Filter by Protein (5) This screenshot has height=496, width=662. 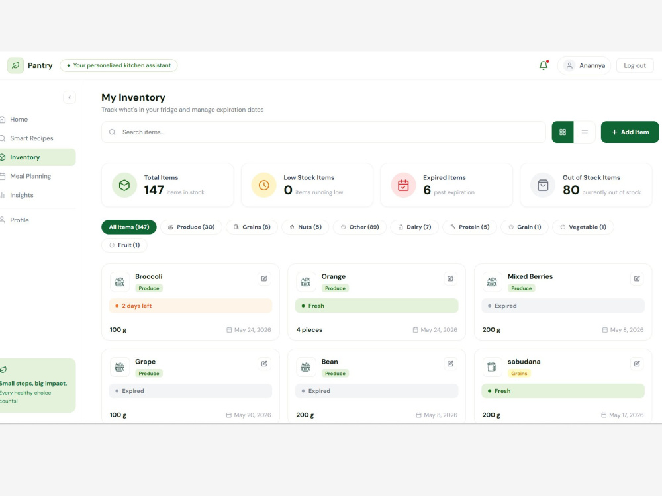click(x=469, y=227)
